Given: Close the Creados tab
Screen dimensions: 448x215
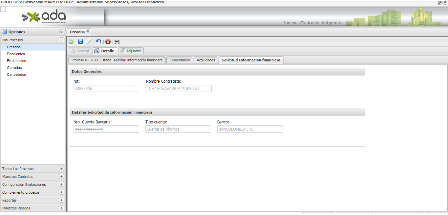Looking at the screenshot, I should click(x=88, y=31).
